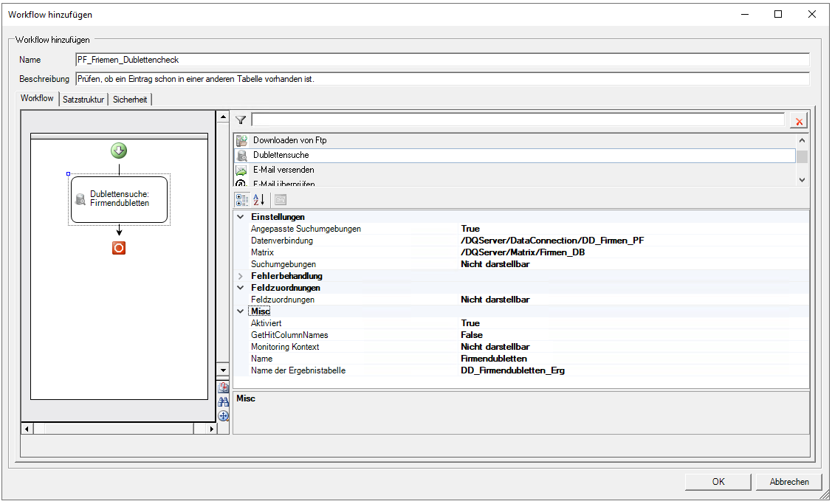Collapse the Misc property category
The height and width of the screenshot is (504, 832).
pos(241,311)
